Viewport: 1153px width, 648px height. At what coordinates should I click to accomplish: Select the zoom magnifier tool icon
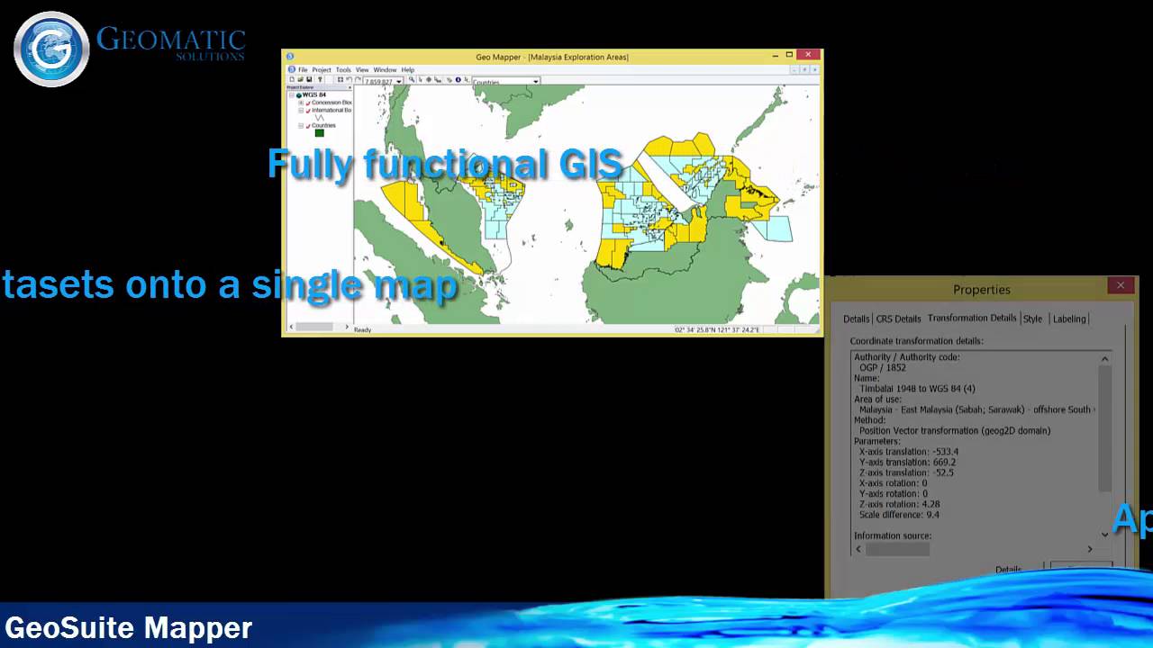click(411, 79)
